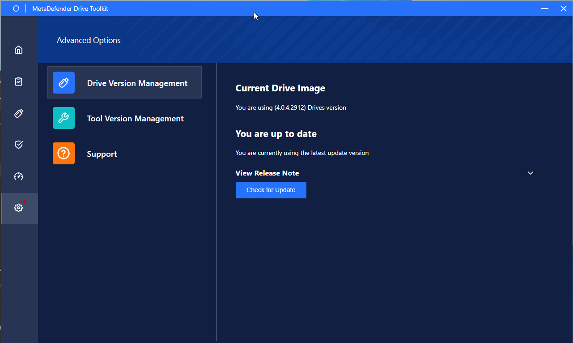The image size is (573, 343).
Task: Minimize the MetaDefender Drive Toolkit window
Action: pyautogui.click(x=545, y=9)
